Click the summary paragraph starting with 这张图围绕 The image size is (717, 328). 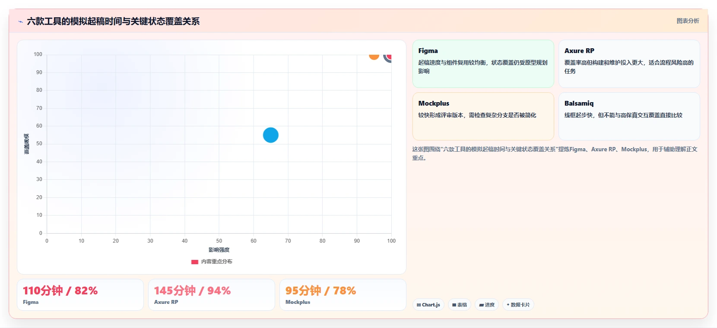click(x=555, y=153)
